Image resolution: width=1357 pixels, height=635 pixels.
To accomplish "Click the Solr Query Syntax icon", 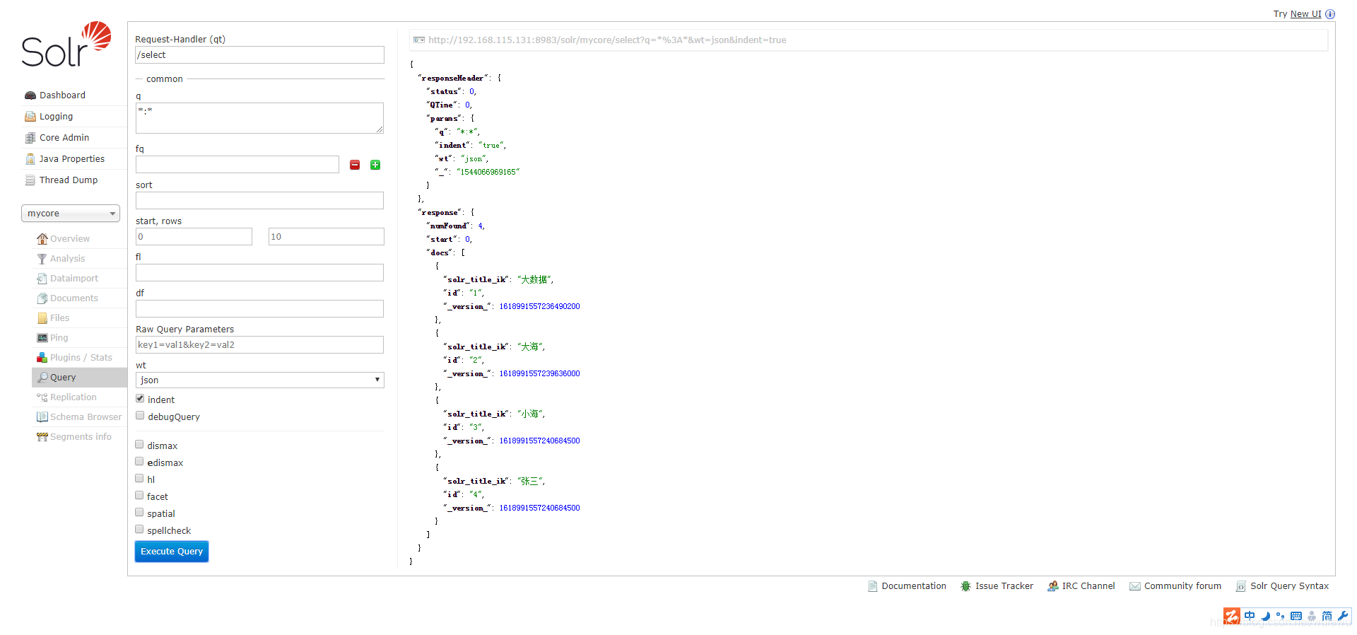I will [x=1240, y=586].
